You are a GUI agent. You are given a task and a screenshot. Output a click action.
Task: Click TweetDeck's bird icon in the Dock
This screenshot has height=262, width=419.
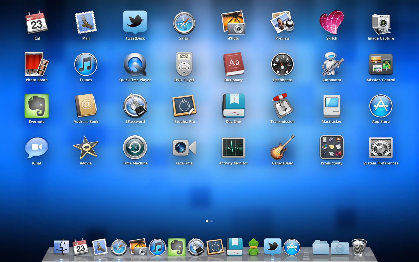[x=273, y=247]
